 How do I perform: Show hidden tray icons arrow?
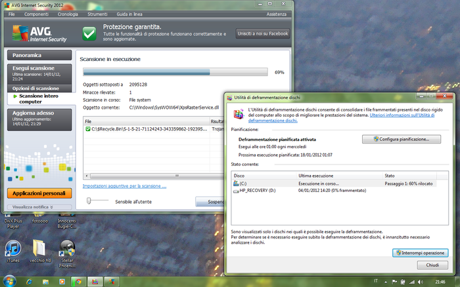tap(386, 282)
